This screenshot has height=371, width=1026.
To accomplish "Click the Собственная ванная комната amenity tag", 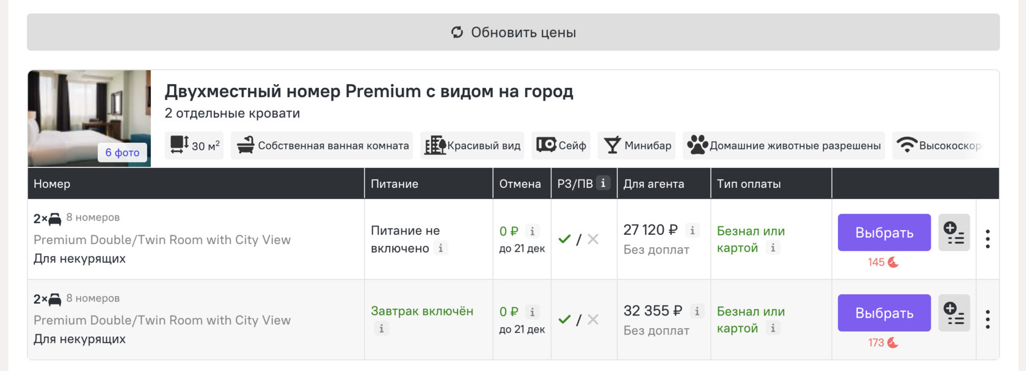I will point(322,146).
